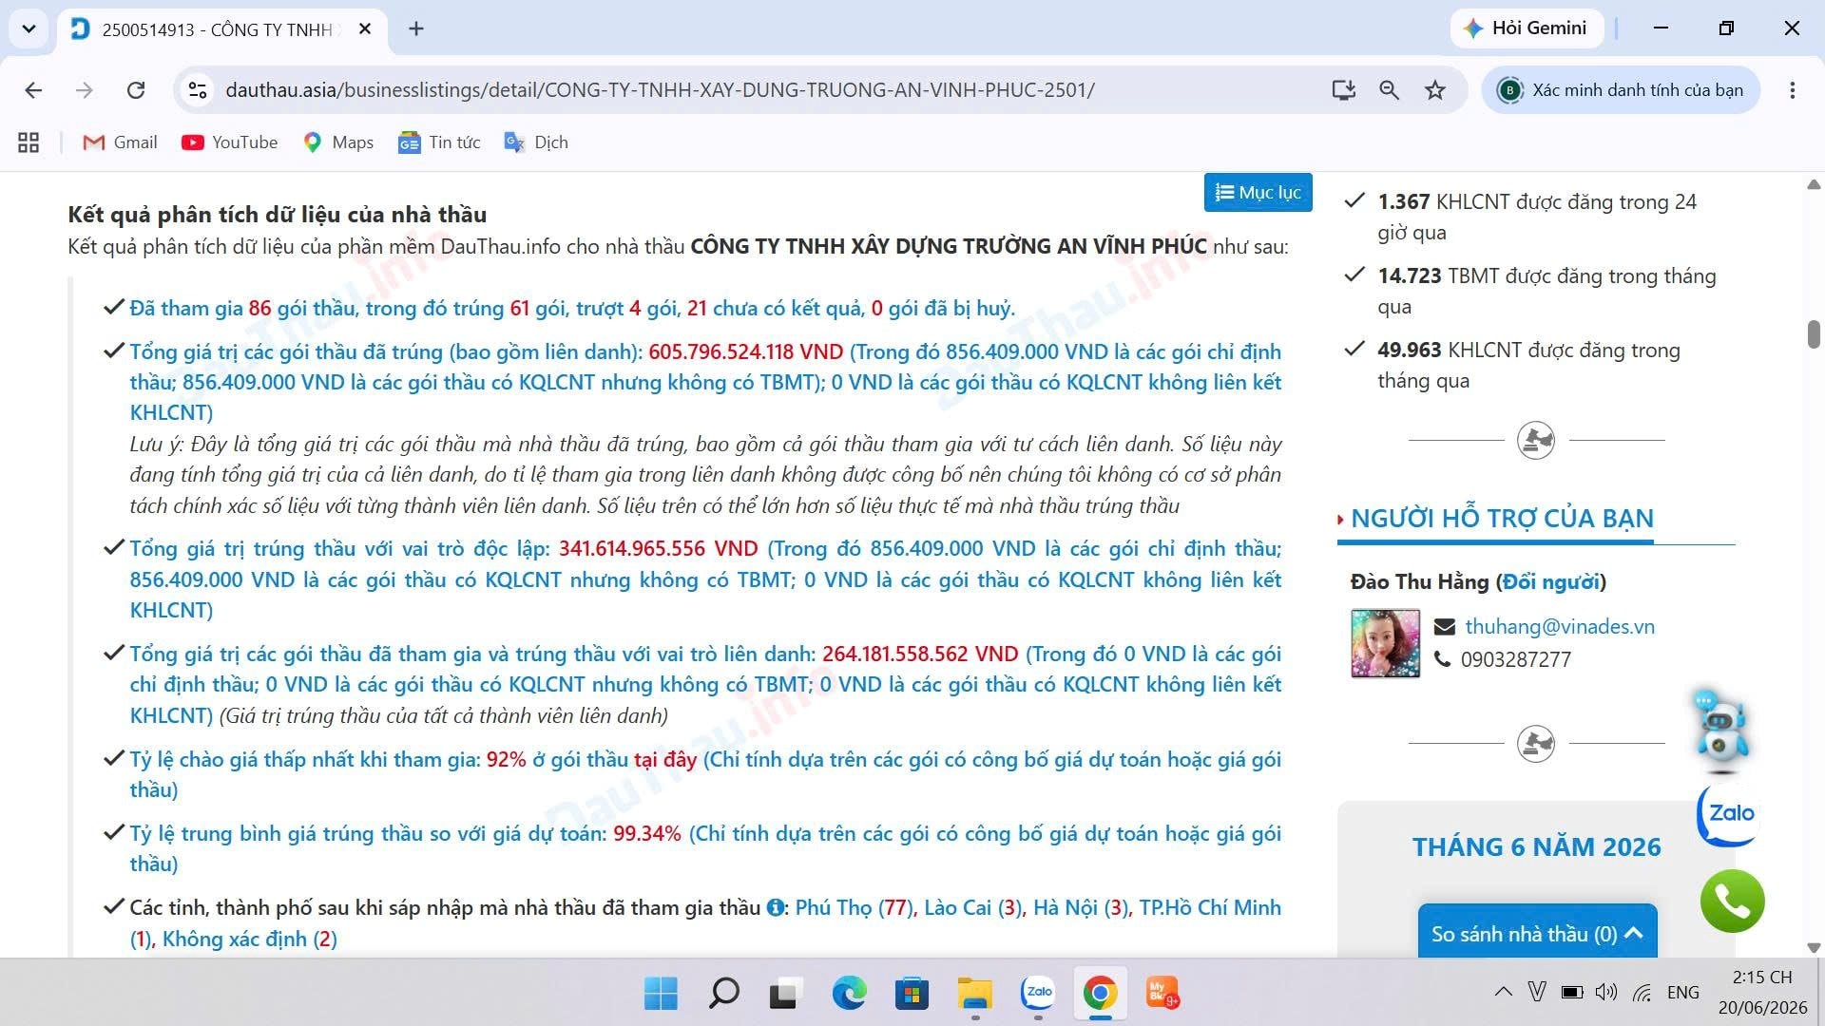The height and width of the screenshot is (1026, 1825).
Task: Click the green phone call floating button
Action: point(1732,901)
